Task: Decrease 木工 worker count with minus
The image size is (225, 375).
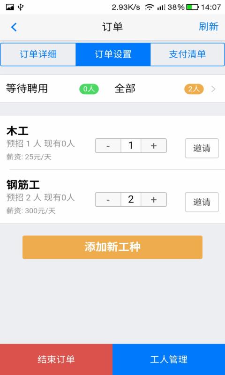Action: [108, 145]
